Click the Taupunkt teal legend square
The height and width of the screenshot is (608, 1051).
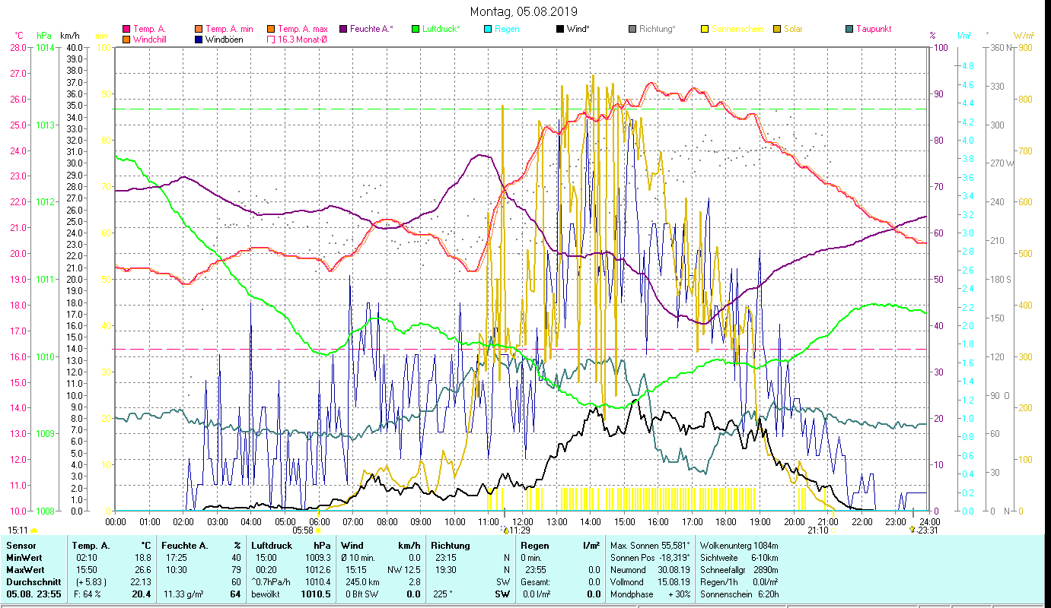[849, 30]
